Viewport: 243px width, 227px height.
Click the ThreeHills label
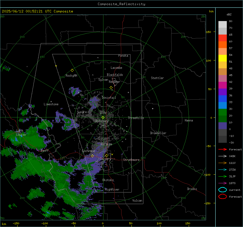[136, 118]
